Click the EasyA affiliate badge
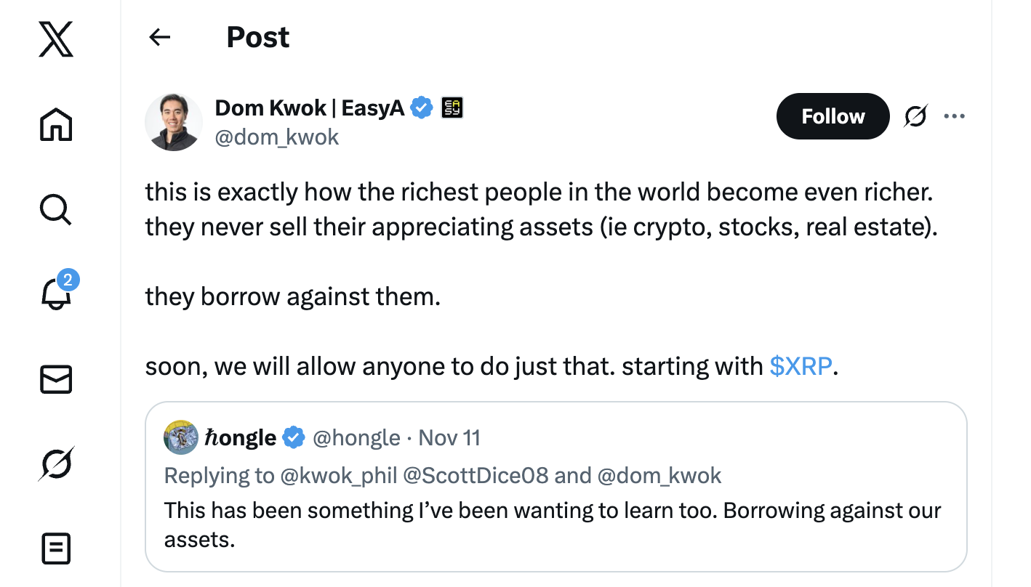 452,108
